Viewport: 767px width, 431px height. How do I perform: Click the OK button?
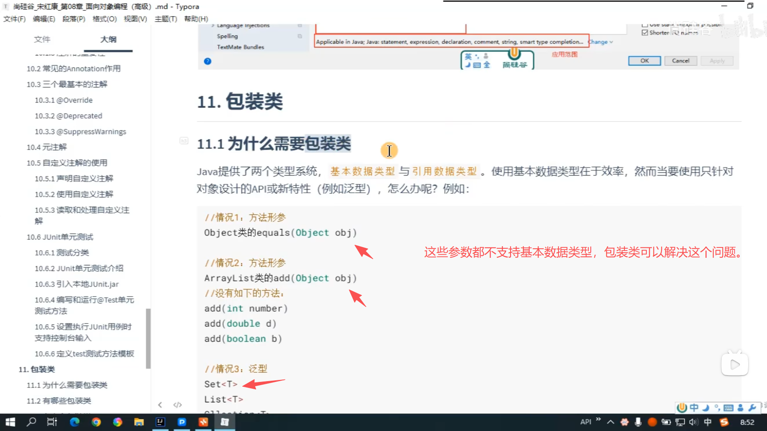[644, 61]
